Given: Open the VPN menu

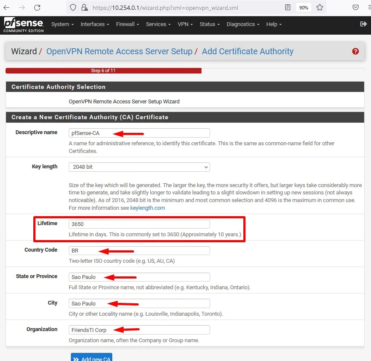Looking at the screenshot, I should tap(185, 24).
